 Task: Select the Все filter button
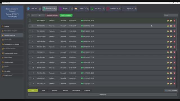pos(33,90)
